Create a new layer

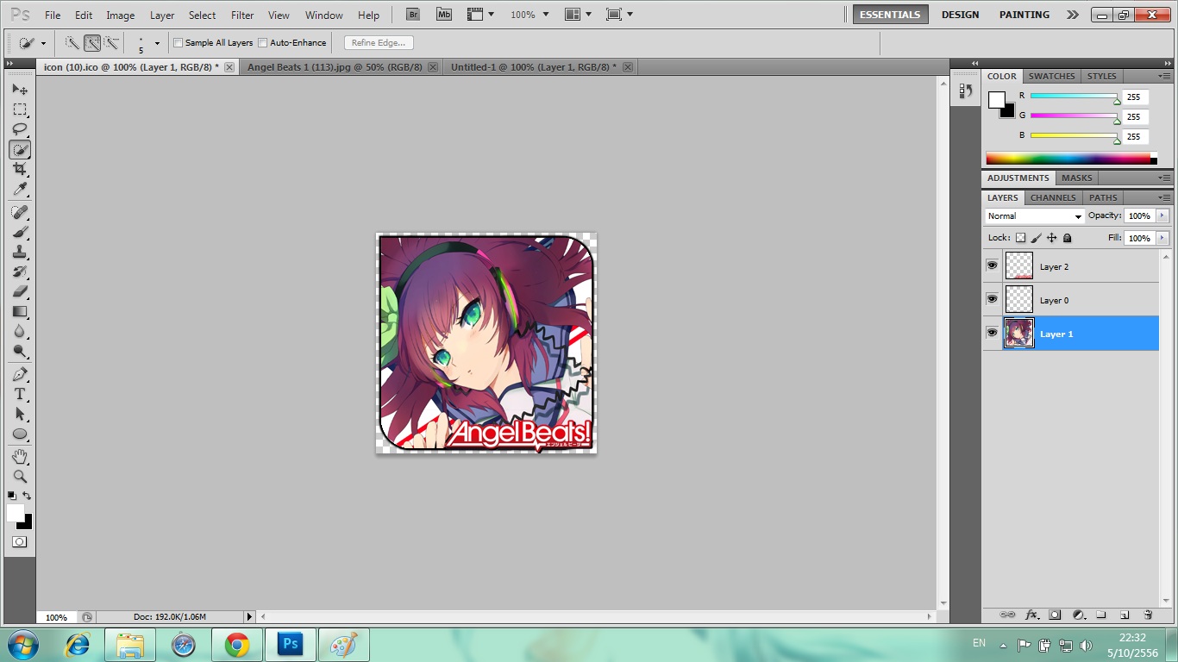tap(1125, 615)
